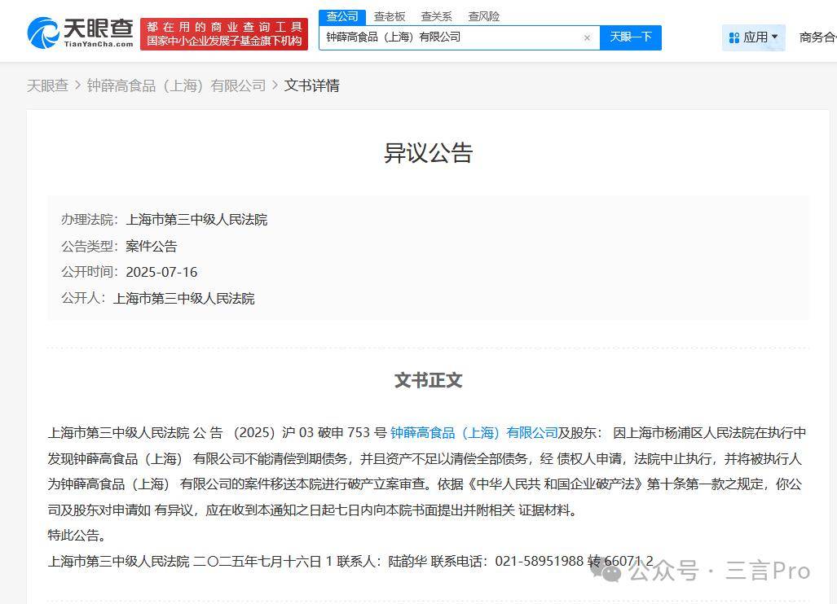Screen dimensions: 837x604
Task: Select the 查公司 search tab
Action: (342, 16)
